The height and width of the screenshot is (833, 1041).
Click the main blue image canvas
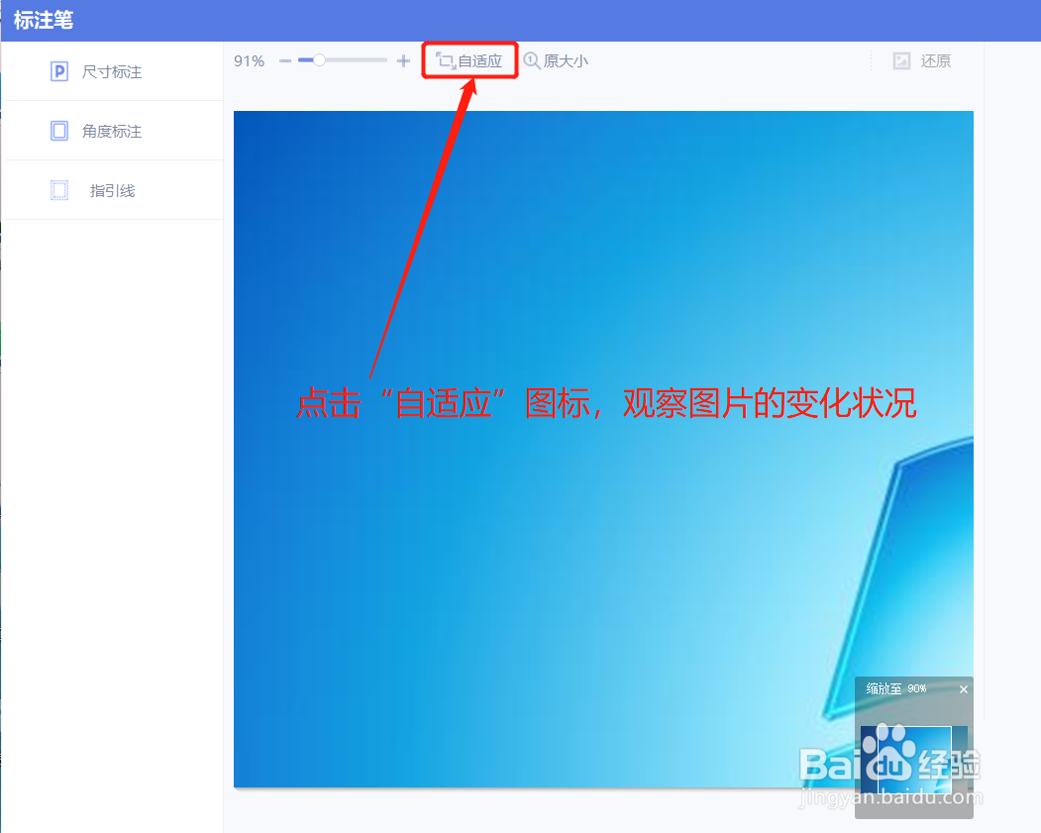tap(603, 449)
